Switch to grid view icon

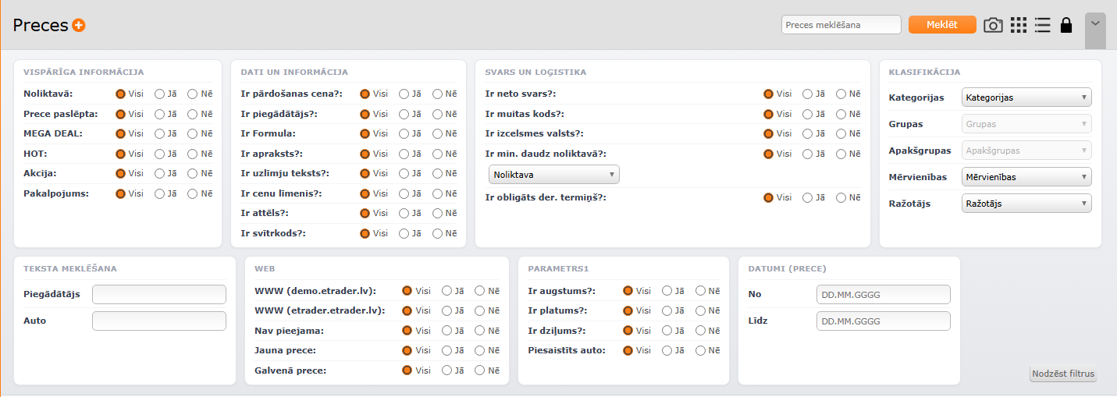(x=1018, y=25)
